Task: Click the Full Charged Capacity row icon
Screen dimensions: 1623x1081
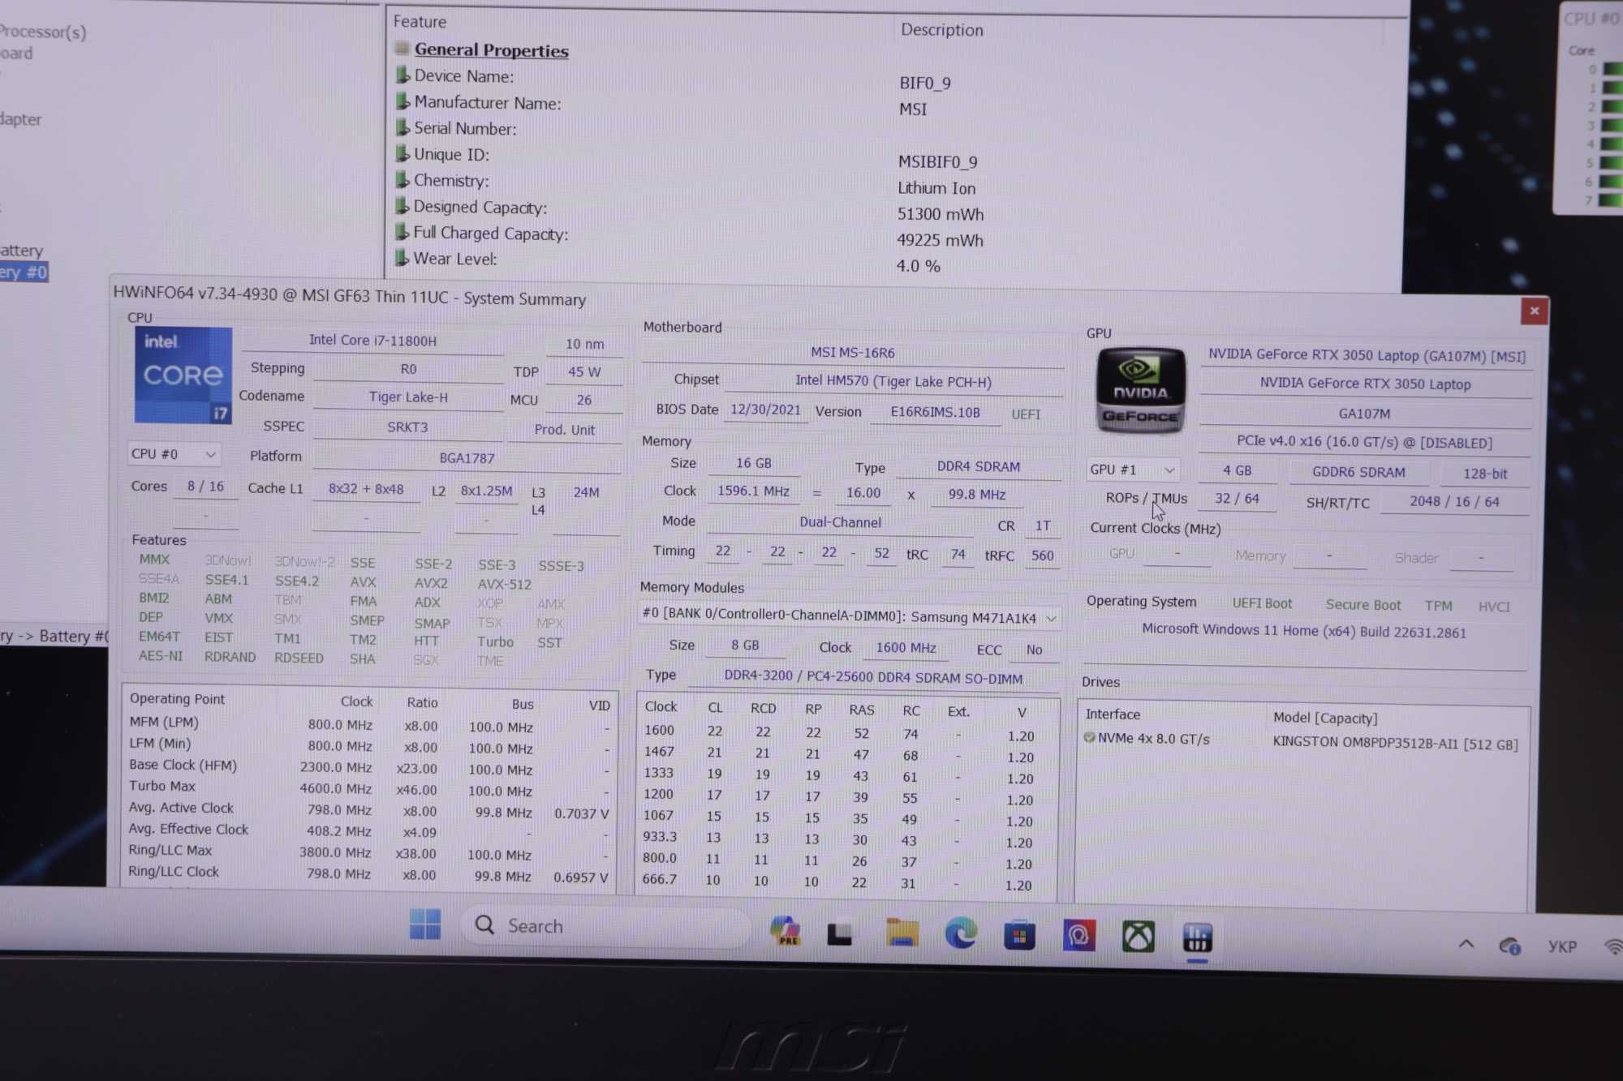Action: point(401,232)
